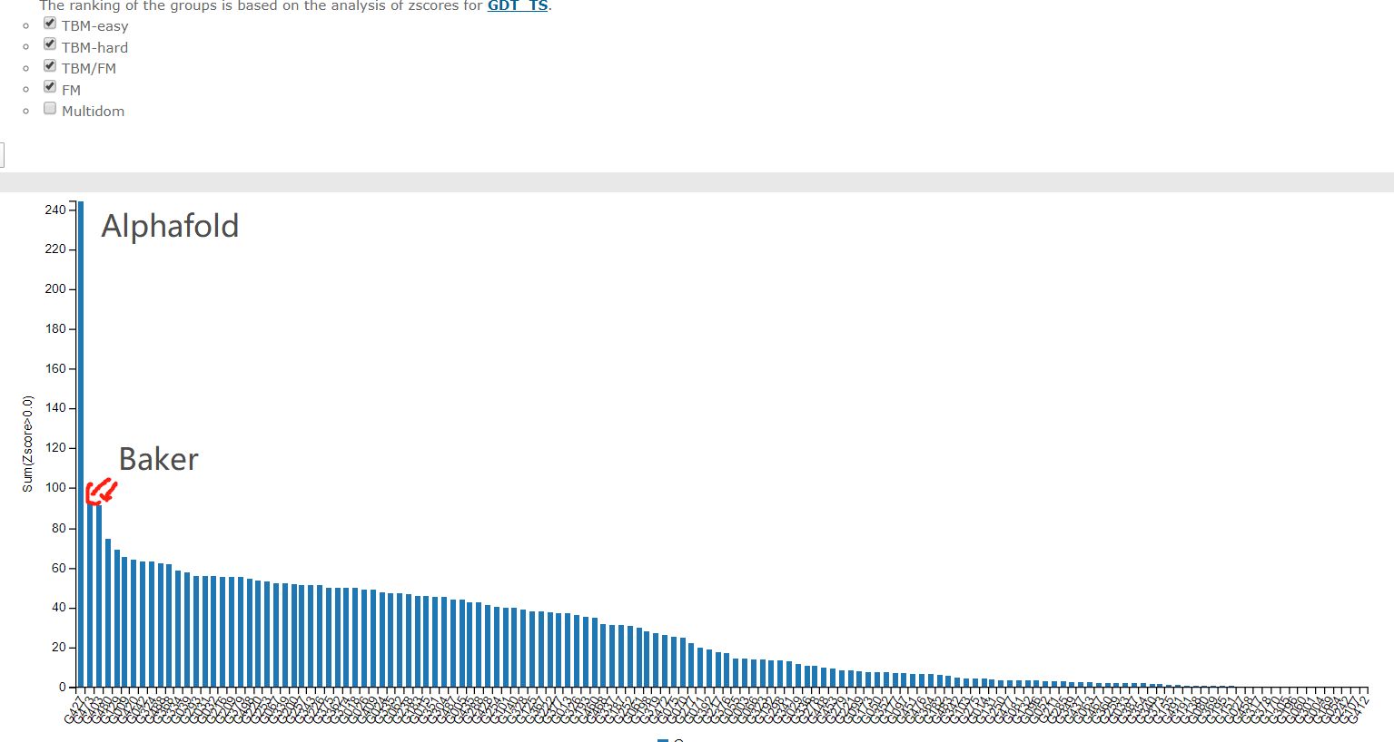1394x742 pixels.
Task: Click the 160 y-axis tick label
Action: coord(54,368)
